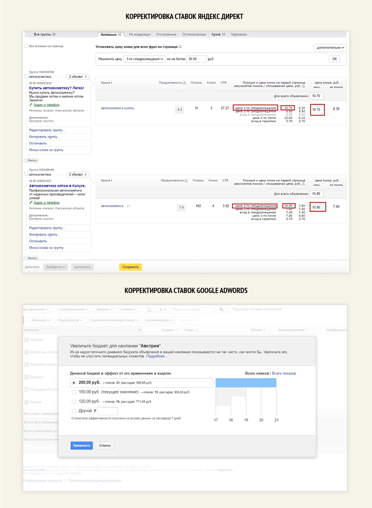Image resolution: width=372 pixels, height=508 pixels.
Task: Click ellipsis icon next to phrase автокосметика
Action: click(x=128, y=206)
